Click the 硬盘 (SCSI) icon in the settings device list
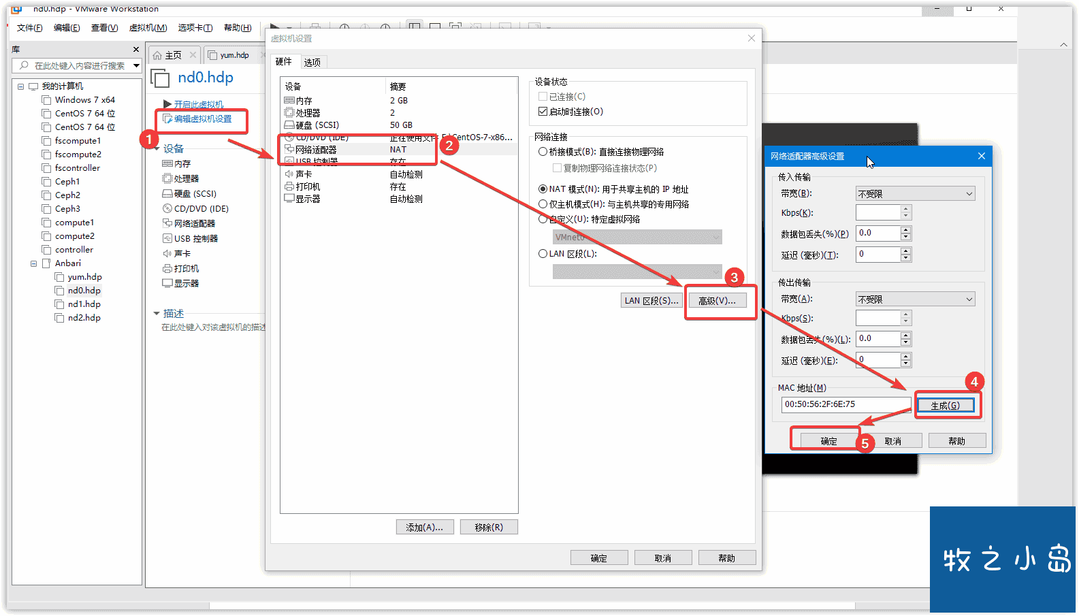Screen dimensions: 1079x616 pos(289,125)
